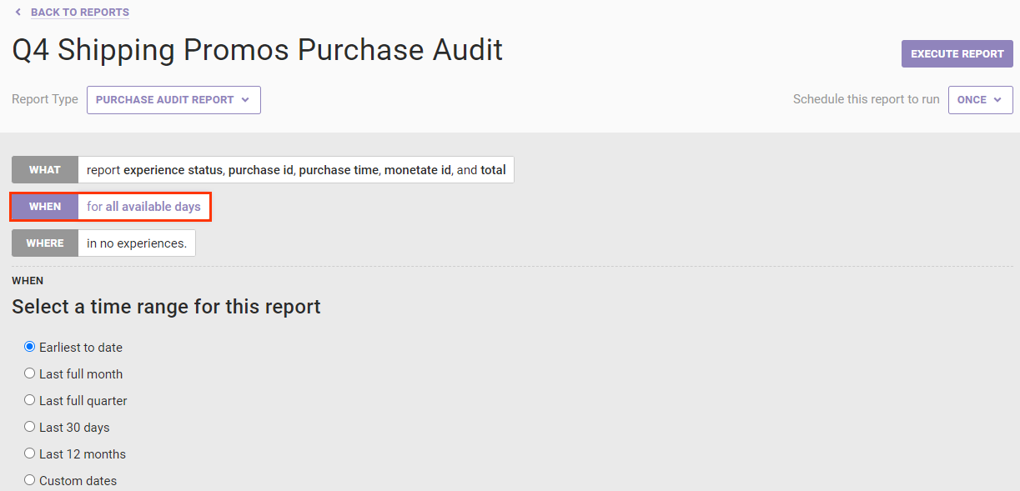Screen dimensions: 1020x491
Task: Click chevron arrow in the Once selector
Action: [997, 100]
